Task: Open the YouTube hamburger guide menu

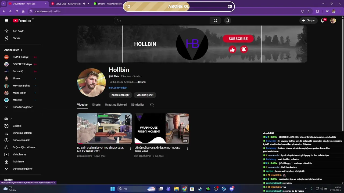Action: (6, 21)
